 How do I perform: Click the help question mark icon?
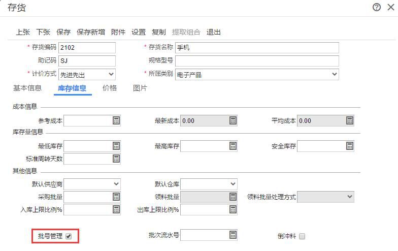tap(376, 7)
